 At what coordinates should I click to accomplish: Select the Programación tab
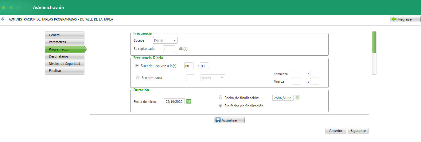pyautogui.click(x=65, y=49)
